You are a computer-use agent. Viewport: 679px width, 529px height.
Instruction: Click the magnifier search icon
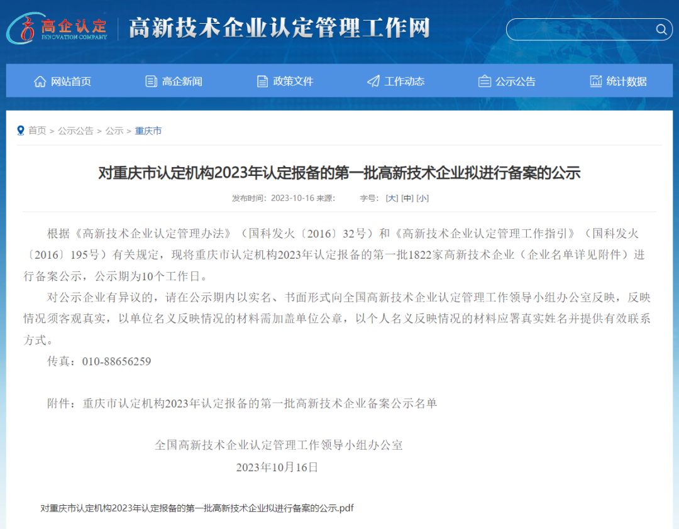661,30
